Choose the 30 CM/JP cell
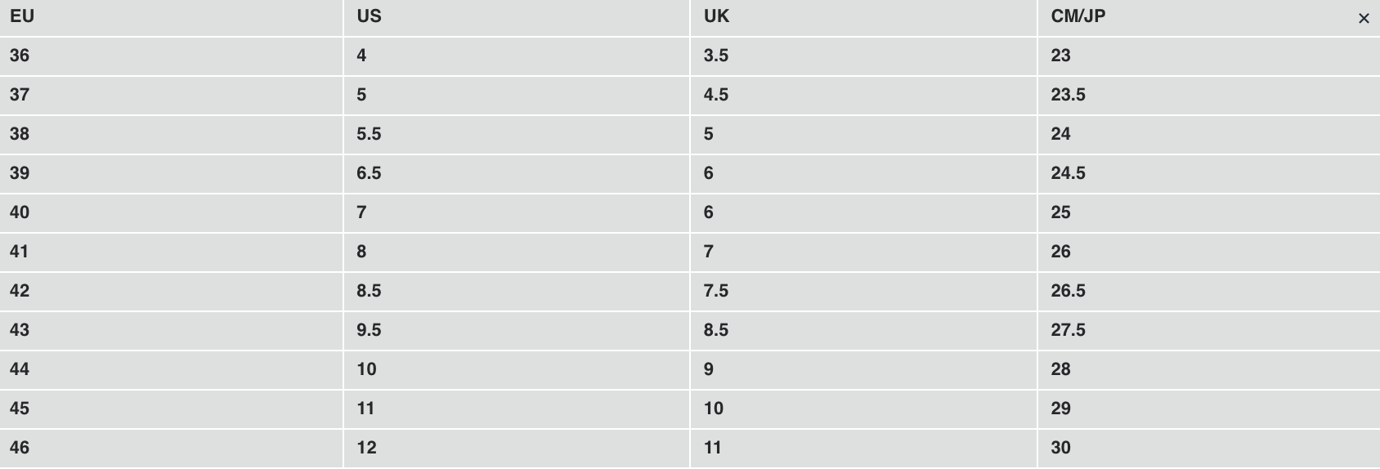 click(1060, 448)
